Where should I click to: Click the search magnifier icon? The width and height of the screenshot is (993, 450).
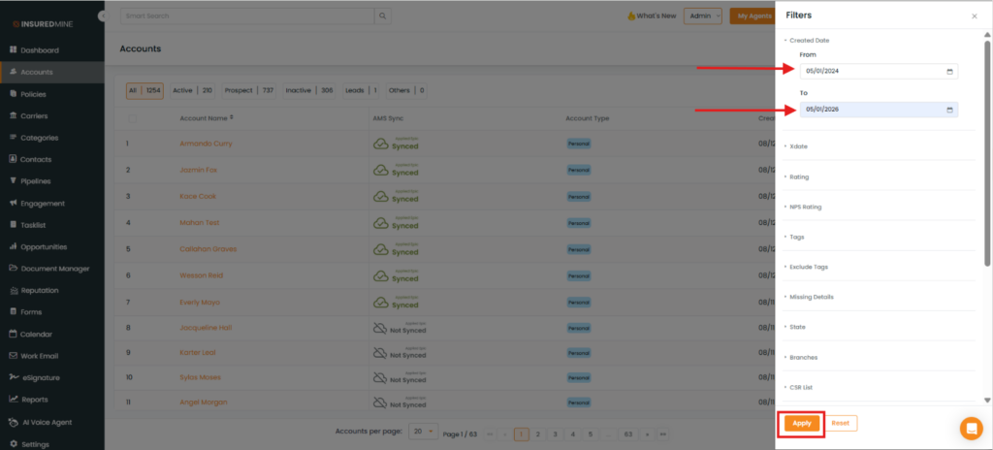click(382, 16)
